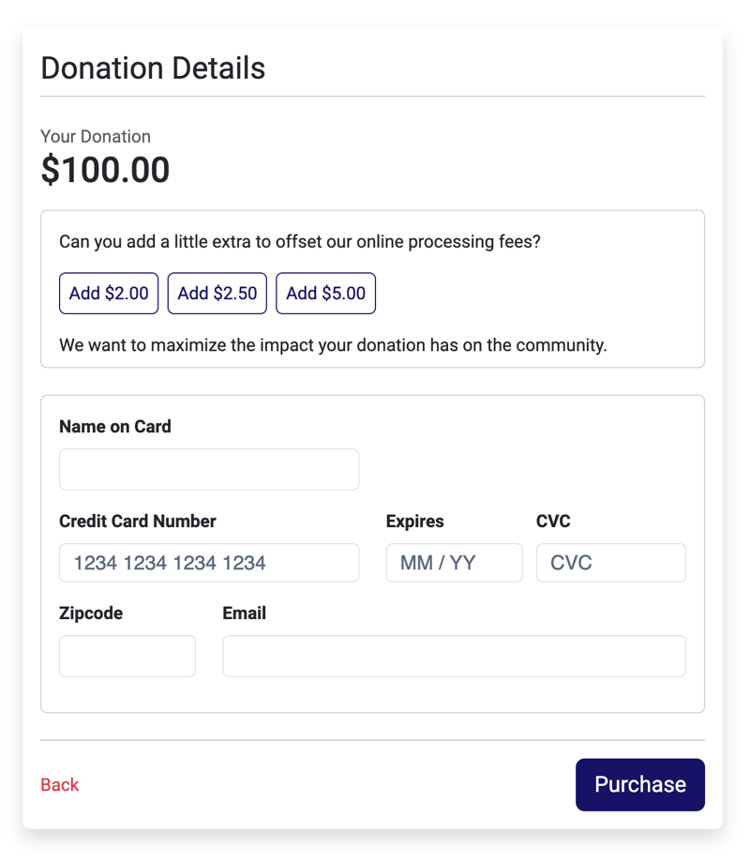Click the Zipcode input box
Viewport: 750px width, 863px height.
127,656
